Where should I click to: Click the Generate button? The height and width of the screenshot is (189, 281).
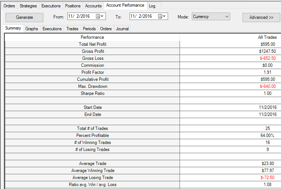(x=24, y=17)
